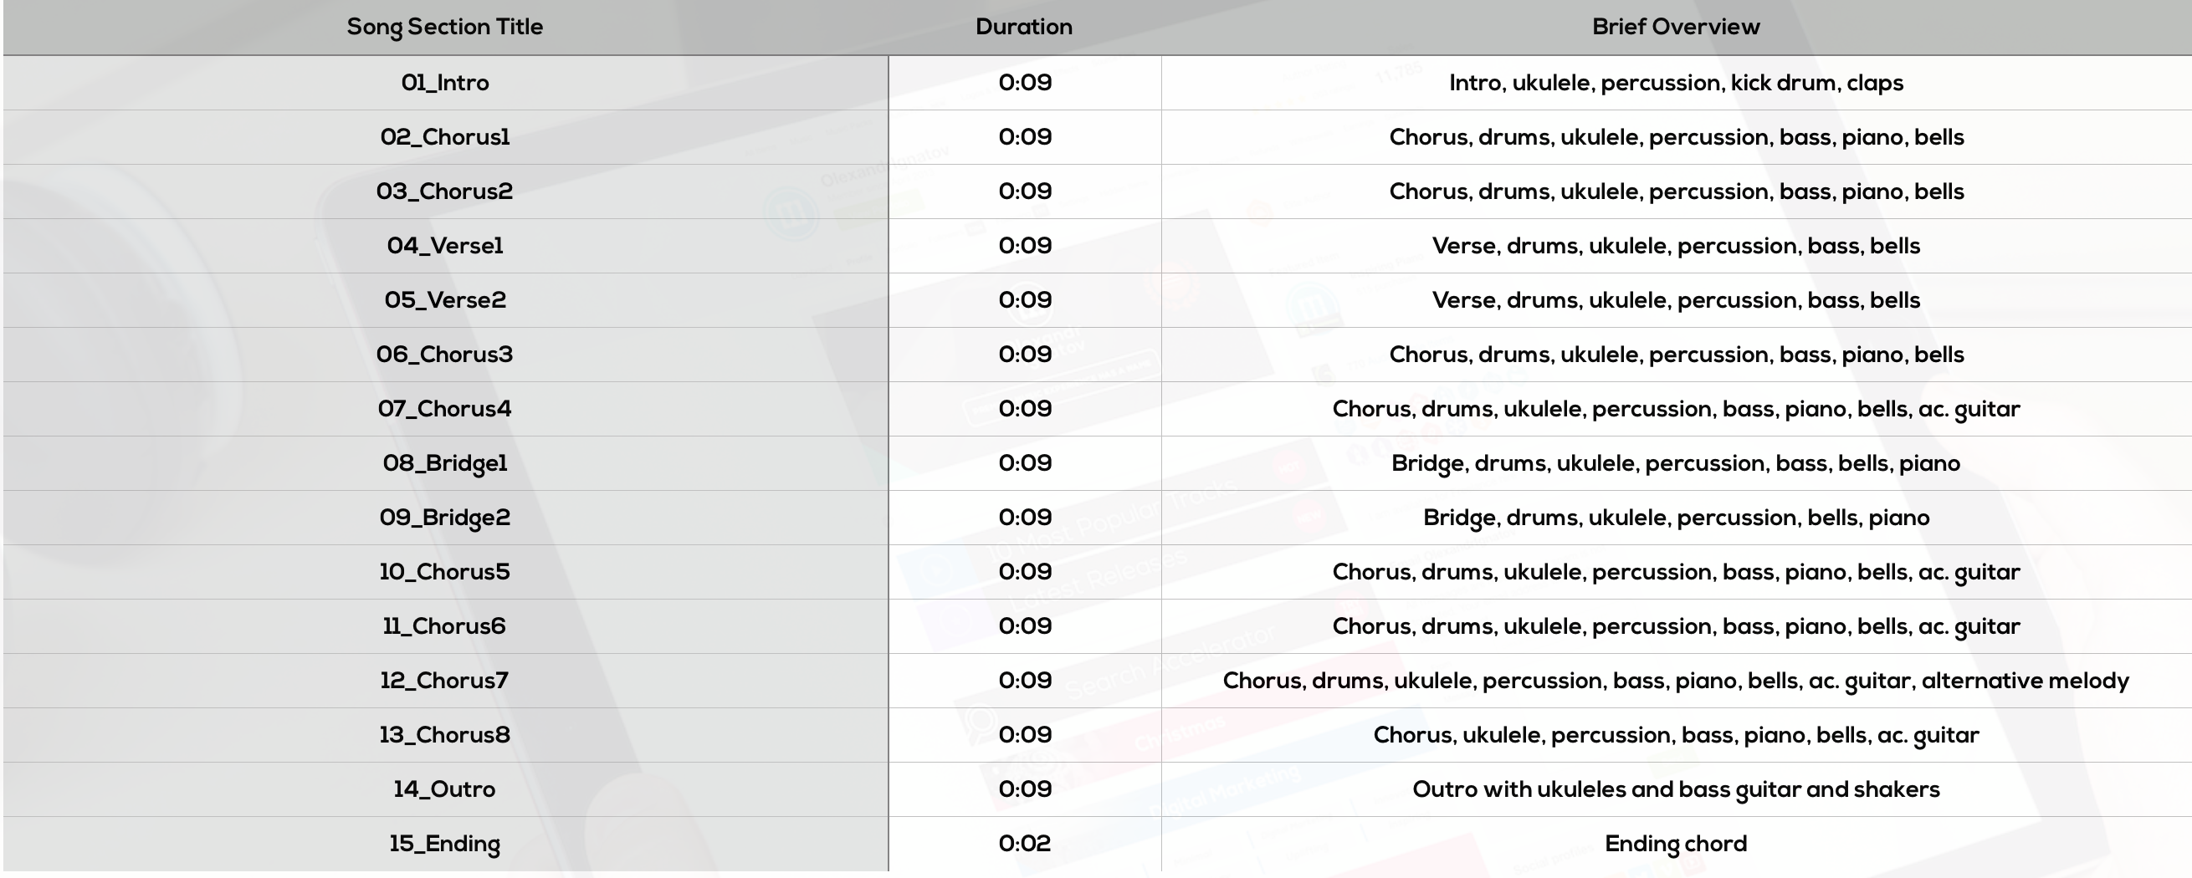Select the 10_Chorus5 section title
2192x878 pixels.
click(445, 572)
